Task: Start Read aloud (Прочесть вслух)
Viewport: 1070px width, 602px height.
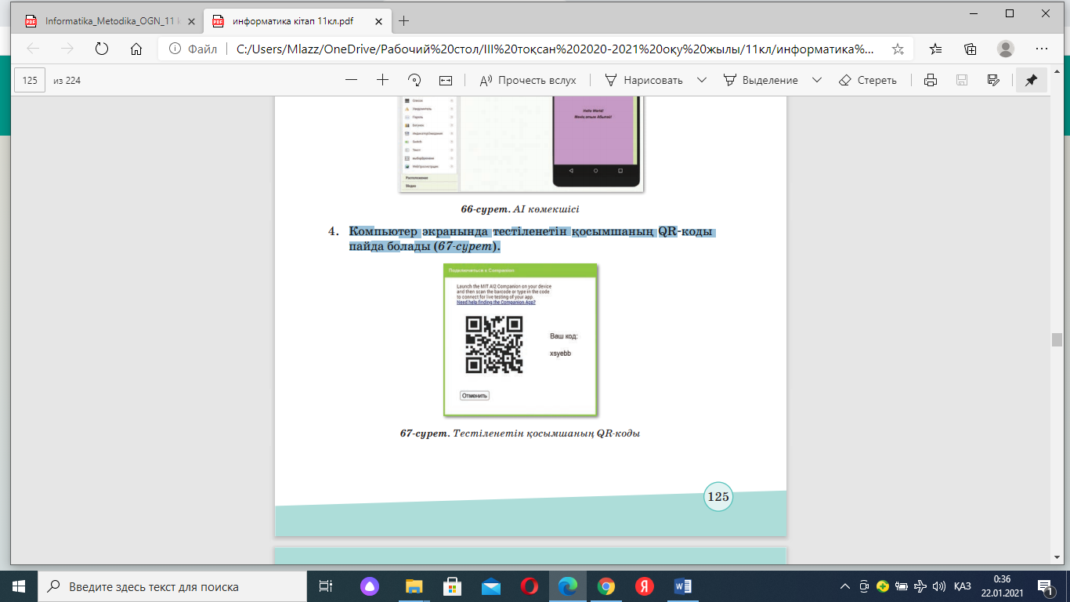Action: [527, 80]
